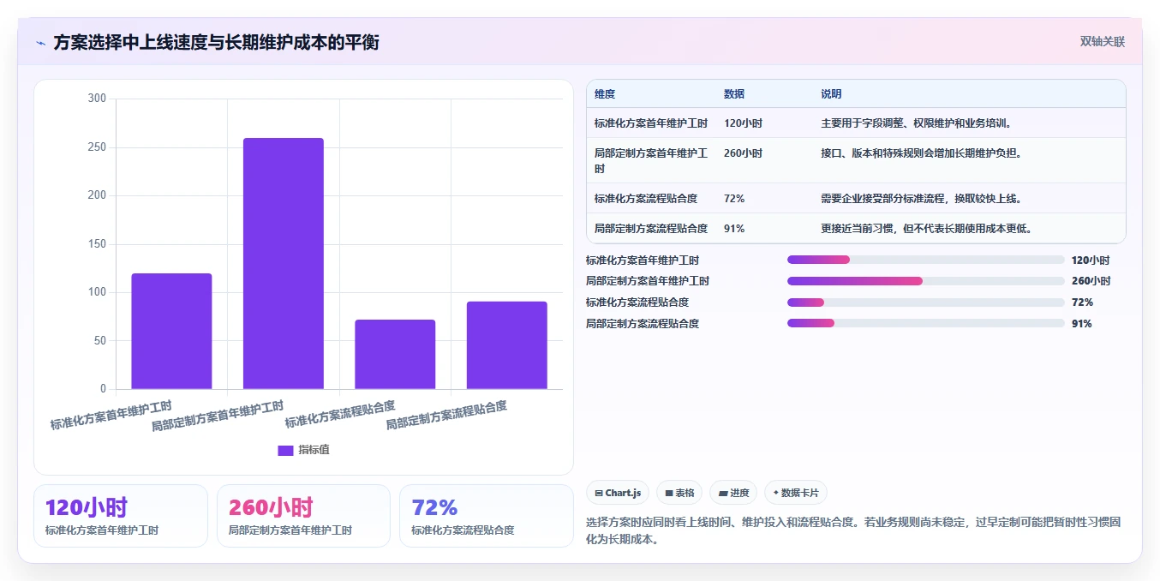Select the 数据卡片 tag chip
The width and height of the screenshot is (1160, 581).
(796, 493)
